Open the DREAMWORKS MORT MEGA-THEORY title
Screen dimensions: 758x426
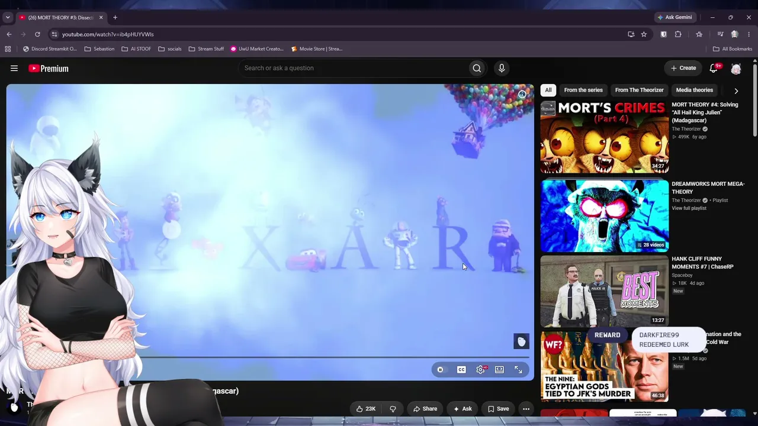click(708, 188)
